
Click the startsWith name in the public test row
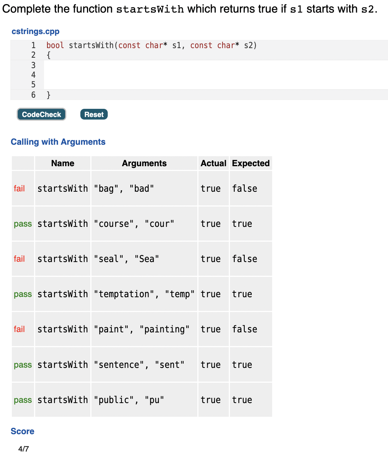point(62,400)
